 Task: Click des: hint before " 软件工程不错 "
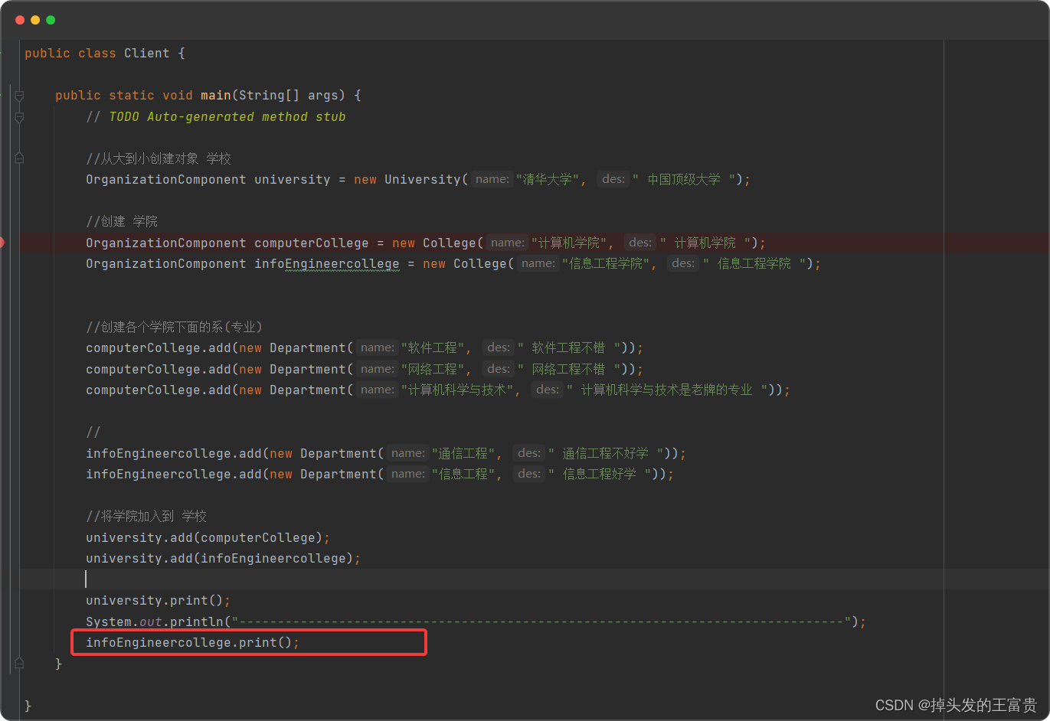[498, 348]
